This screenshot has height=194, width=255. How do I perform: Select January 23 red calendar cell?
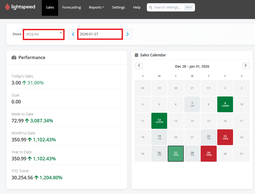tap(225, 137)
